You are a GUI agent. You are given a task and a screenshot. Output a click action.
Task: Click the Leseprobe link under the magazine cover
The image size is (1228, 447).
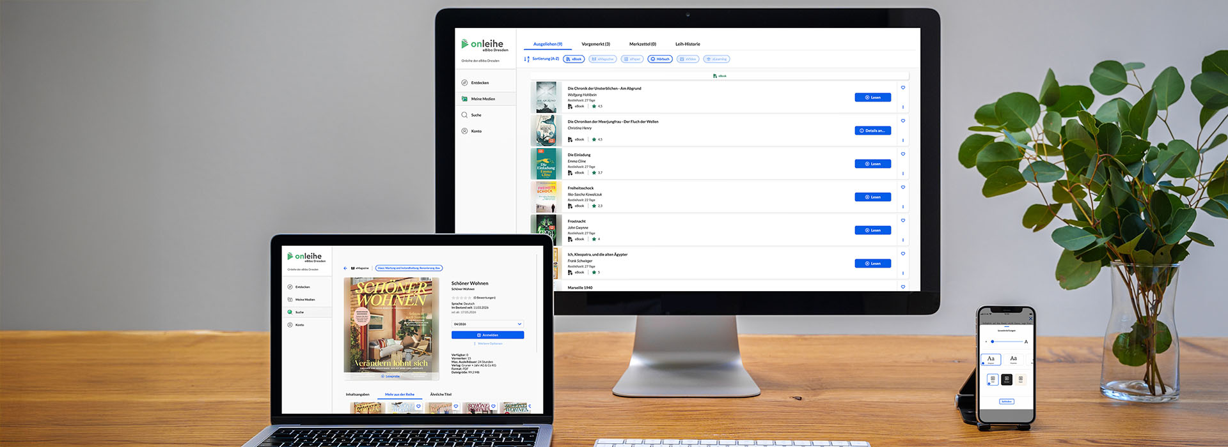point(390,376)
